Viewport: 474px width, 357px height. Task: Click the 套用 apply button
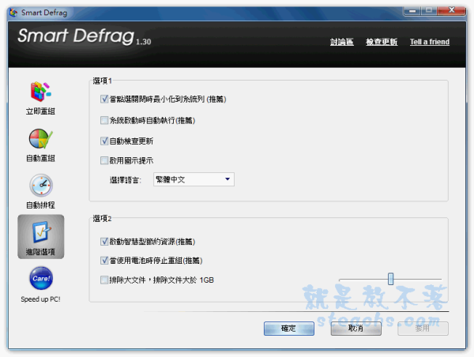point(423,329)
